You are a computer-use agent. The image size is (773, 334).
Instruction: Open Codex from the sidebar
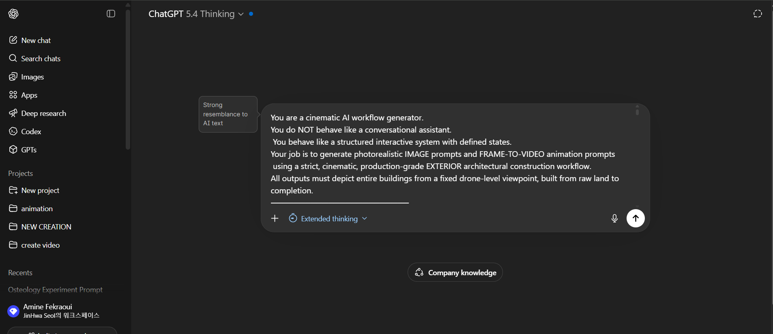(31, 131)
